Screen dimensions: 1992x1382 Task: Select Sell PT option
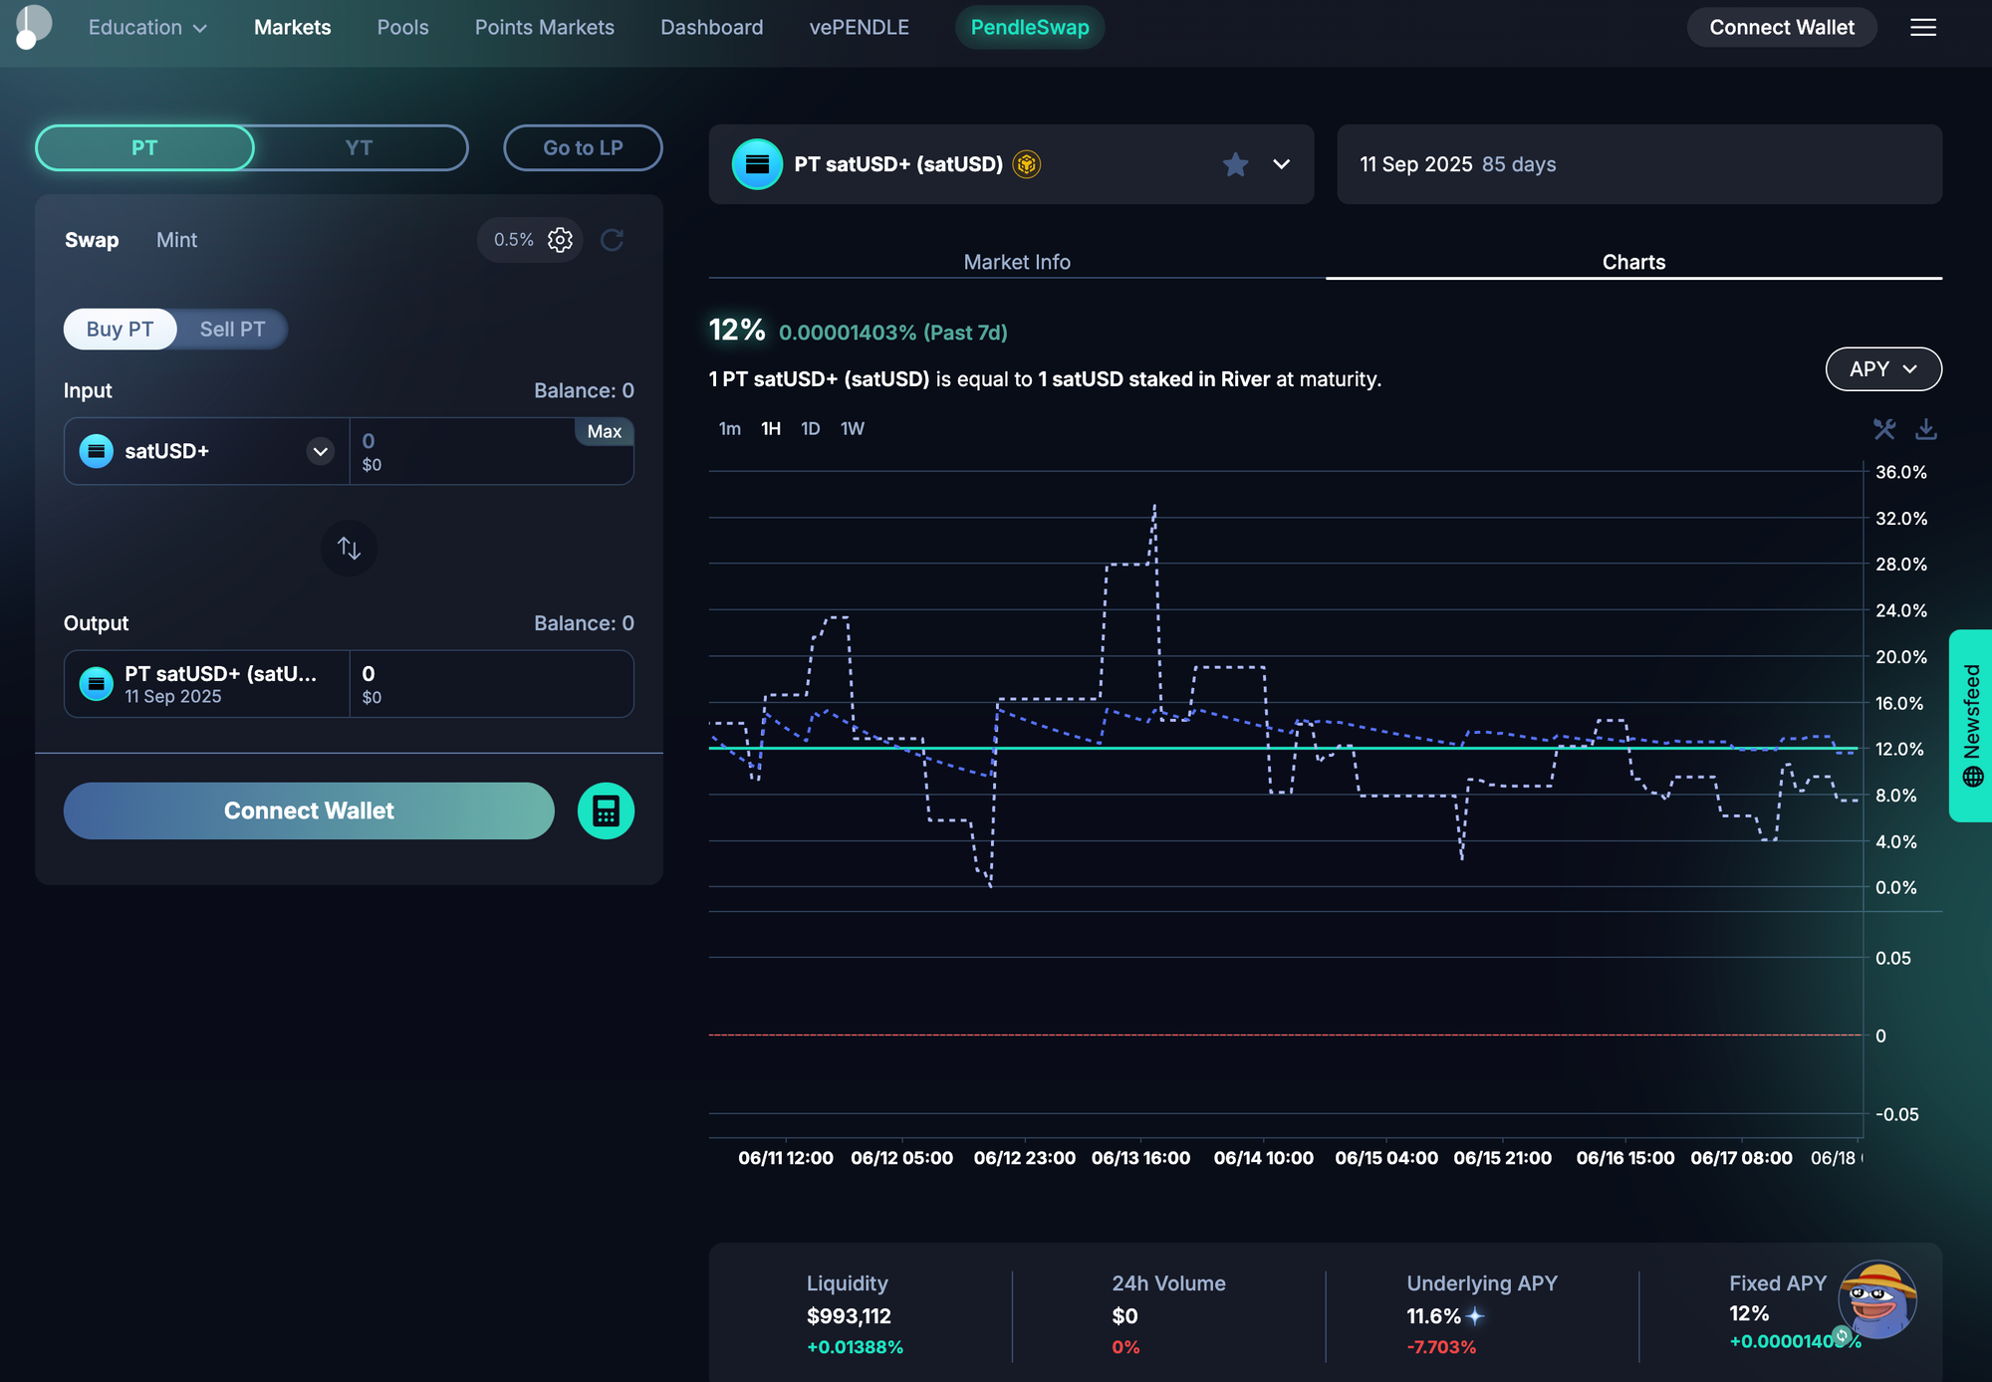click(232, 330)
